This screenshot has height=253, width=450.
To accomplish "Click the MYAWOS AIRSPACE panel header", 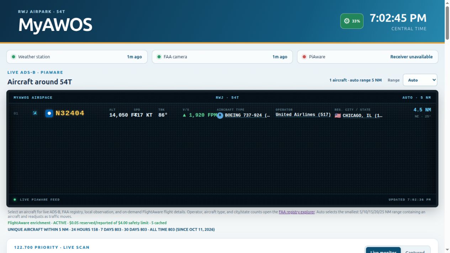I will (33, 98).
